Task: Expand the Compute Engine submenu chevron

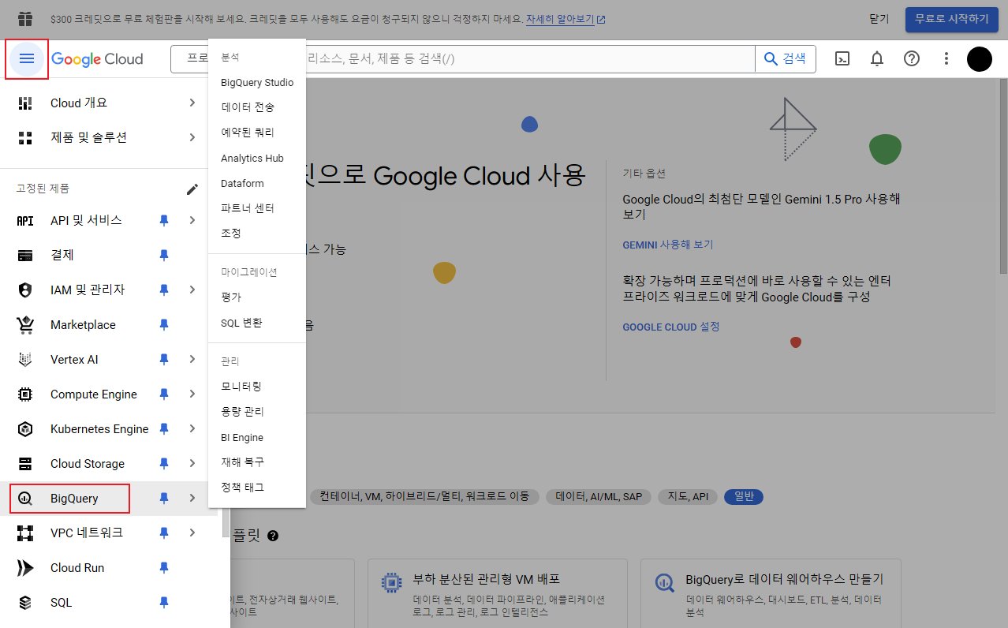Action: point(192,394)
